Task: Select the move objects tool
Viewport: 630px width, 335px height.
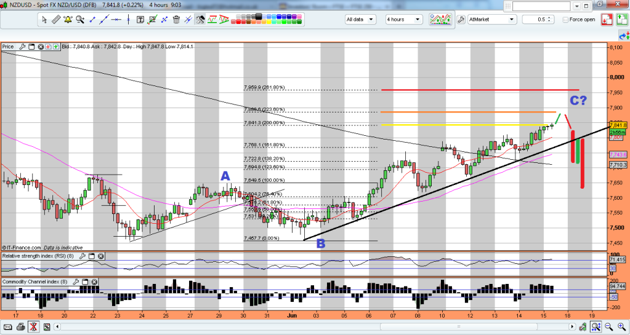Action: click(164, 19)
